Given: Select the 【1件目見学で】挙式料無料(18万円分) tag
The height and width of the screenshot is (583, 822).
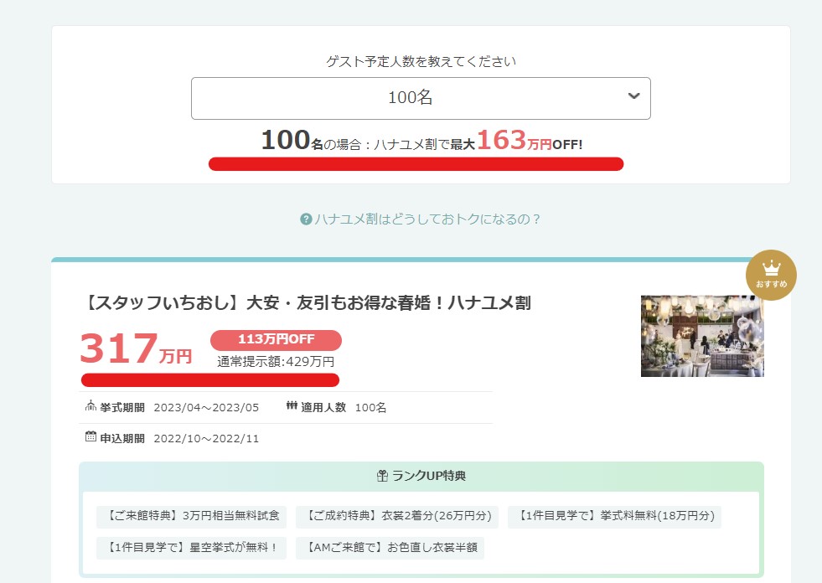Looking at the screenshot, I should (614, 516).
